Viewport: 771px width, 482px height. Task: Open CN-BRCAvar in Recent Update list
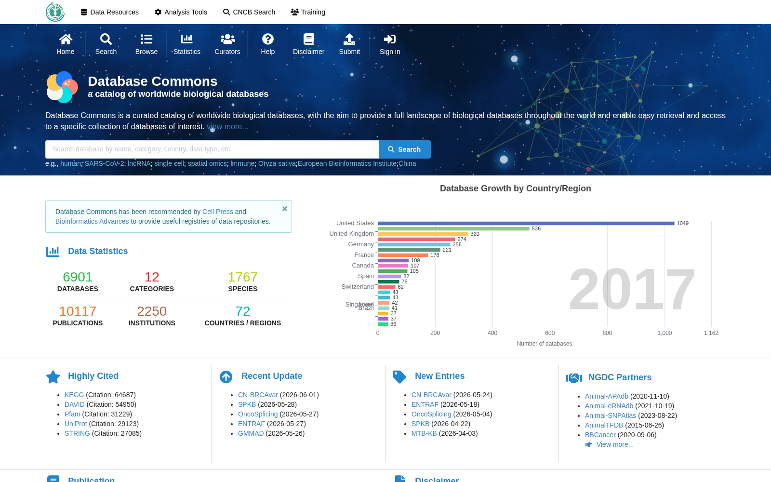pos(258,395)
